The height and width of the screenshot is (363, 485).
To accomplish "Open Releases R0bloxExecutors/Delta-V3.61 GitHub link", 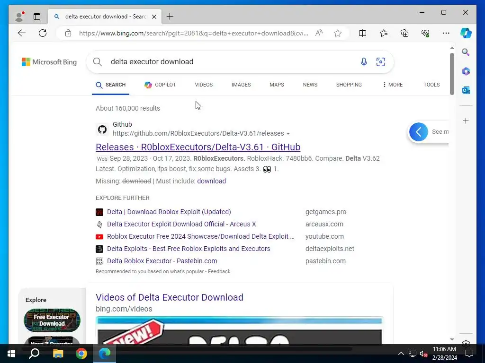I will [x=198, y=147].
